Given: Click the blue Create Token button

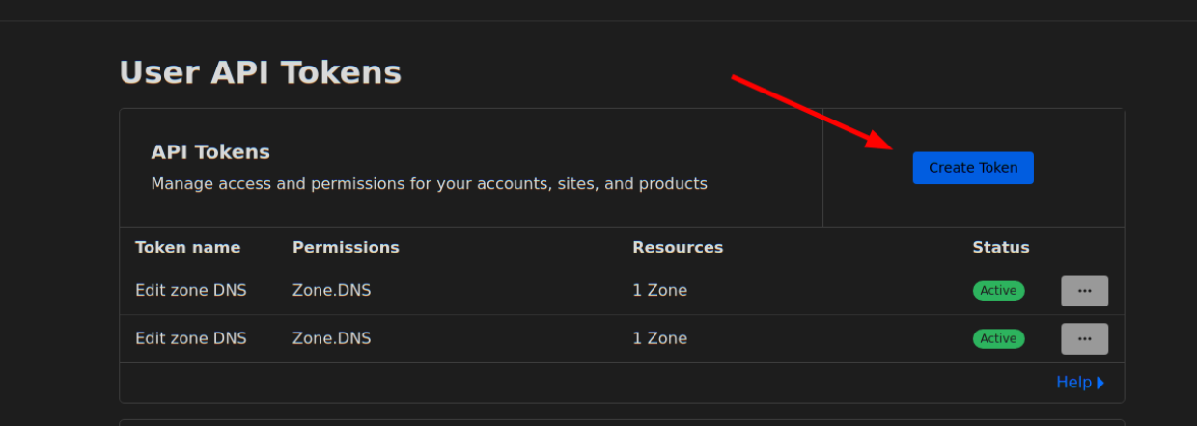Looking at the screenshot, I should click(972, 168).
